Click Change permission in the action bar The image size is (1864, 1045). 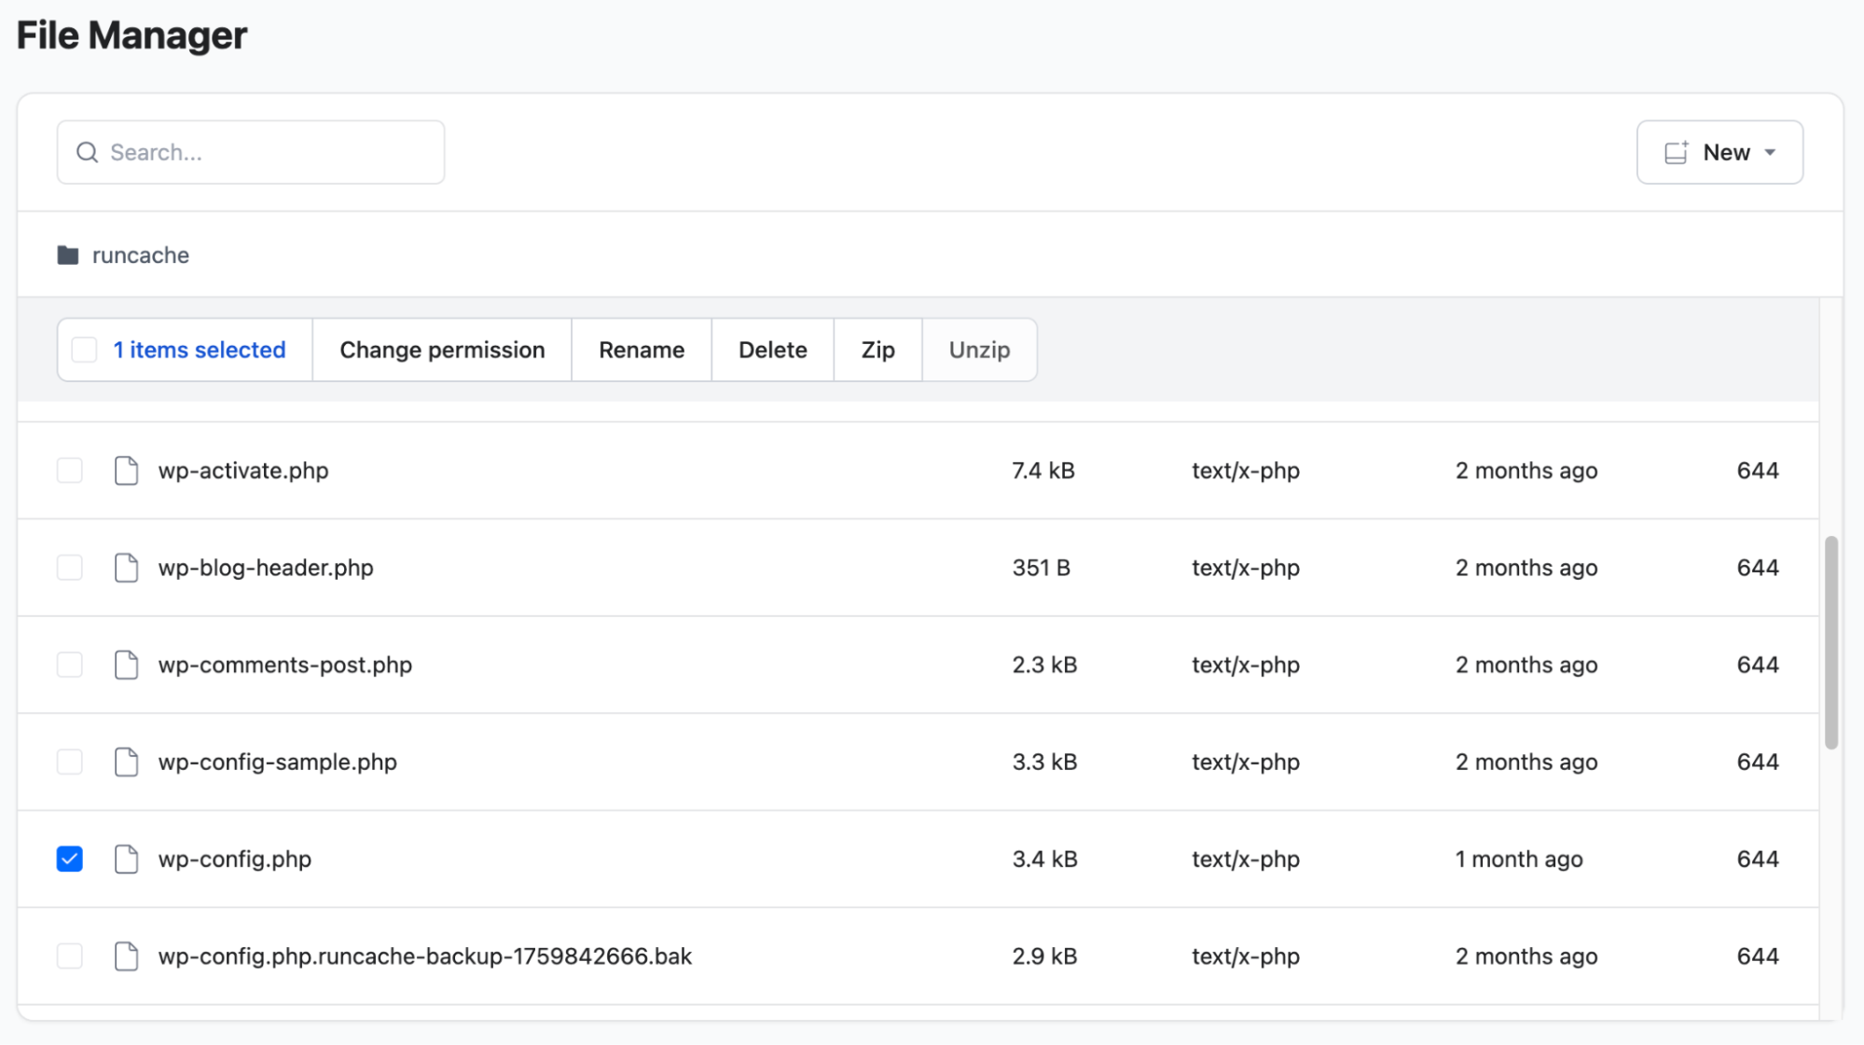(442, 350)
